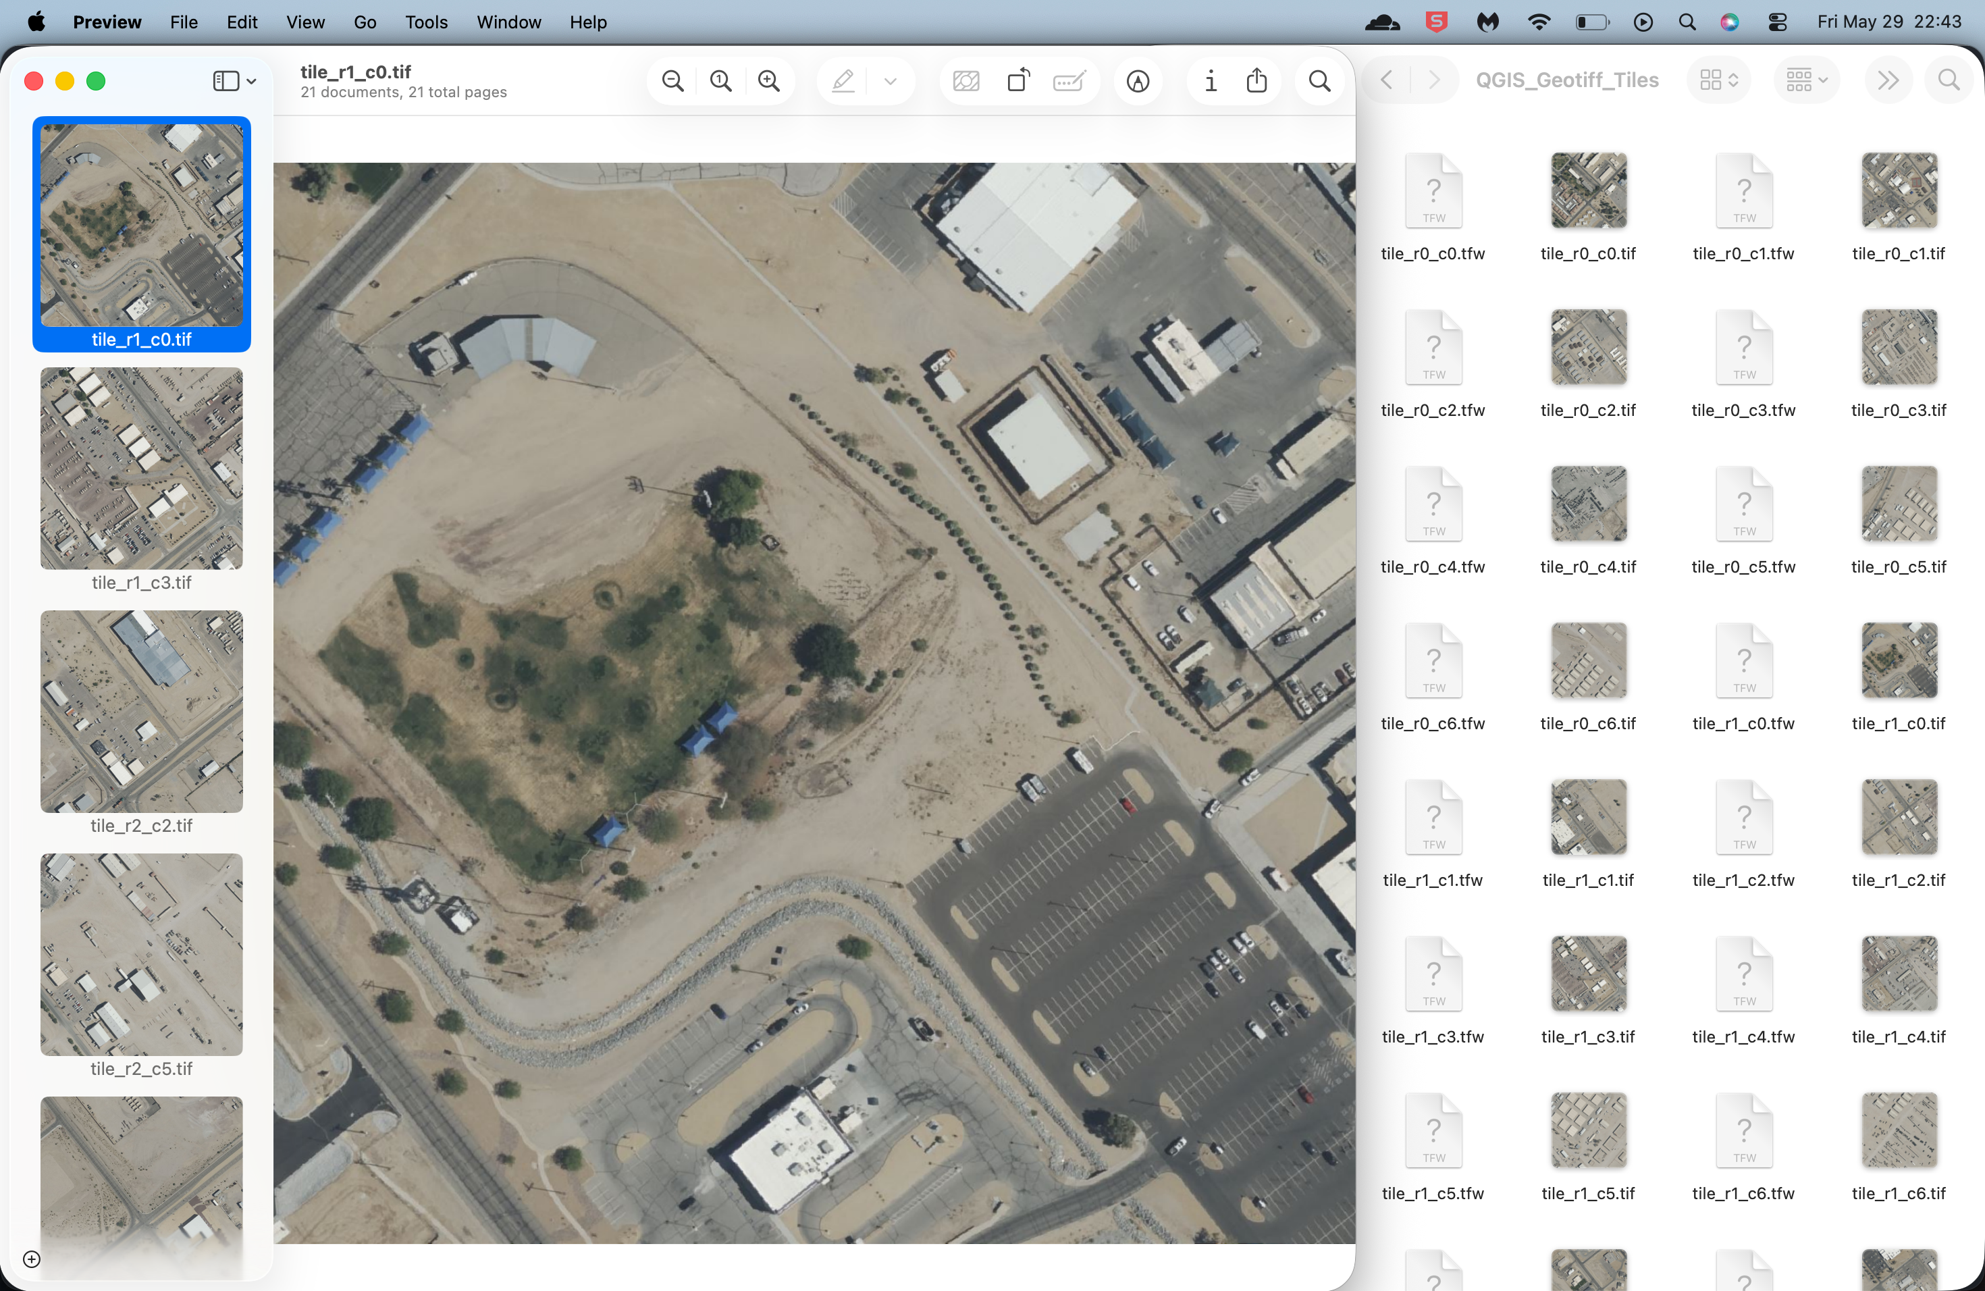Select tile_r1_c1.tif file in Finder
The image size is (1985, 1291).
(1588, 834)
